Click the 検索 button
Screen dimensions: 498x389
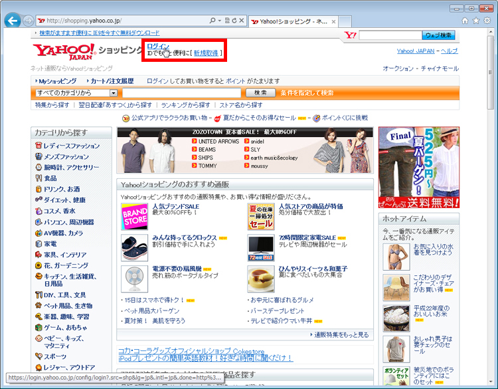click(260, 93)
